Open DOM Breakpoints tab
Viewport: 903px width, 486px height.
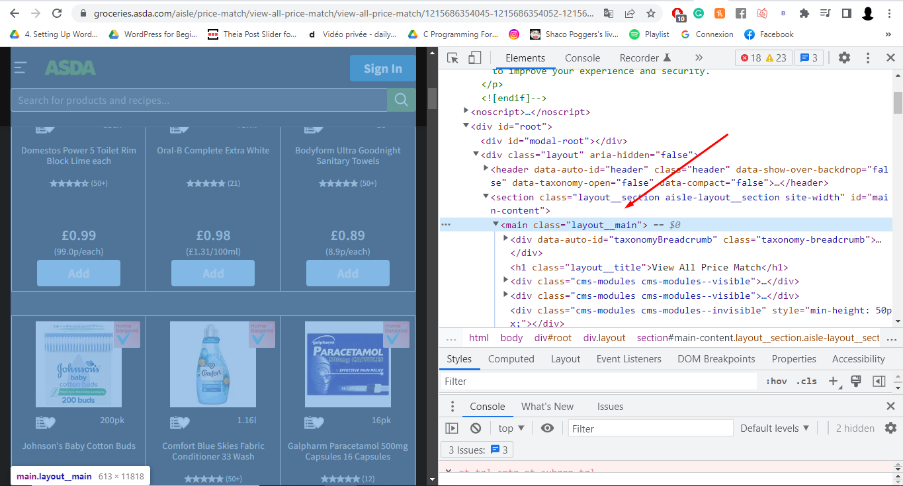click(716, 359)
